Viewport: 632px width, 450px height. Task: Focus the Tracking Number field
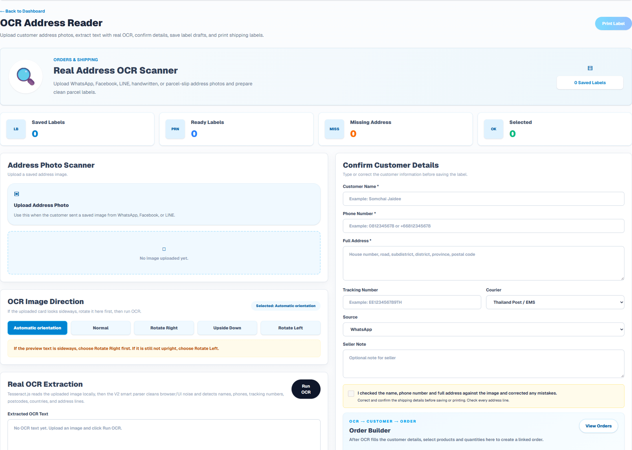[412, 302]
